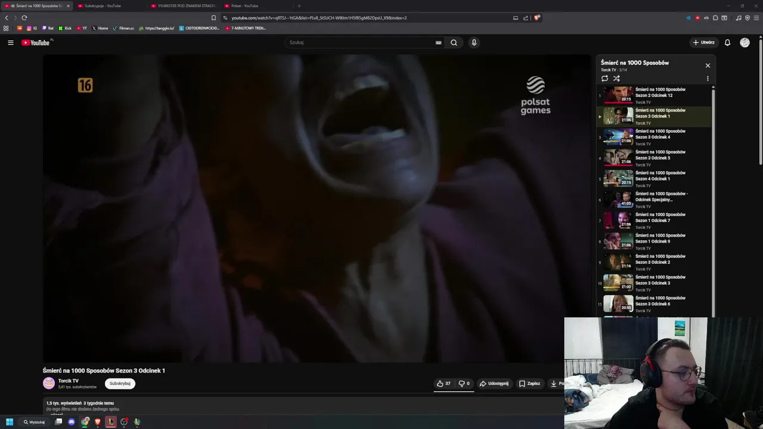Open Discord from the taskbar

(72, 422)
